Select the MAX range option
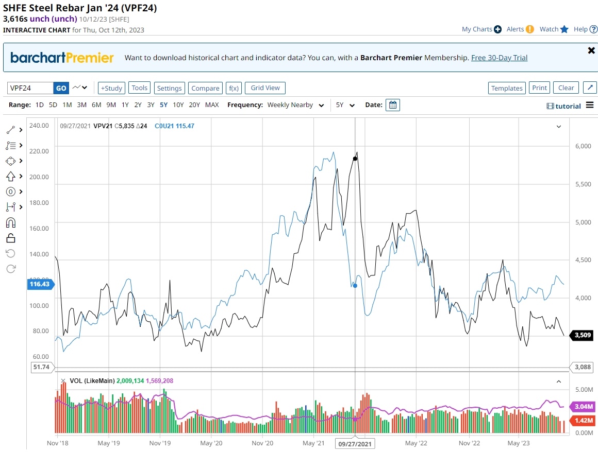598x452 pixels. tap(212, 105)
